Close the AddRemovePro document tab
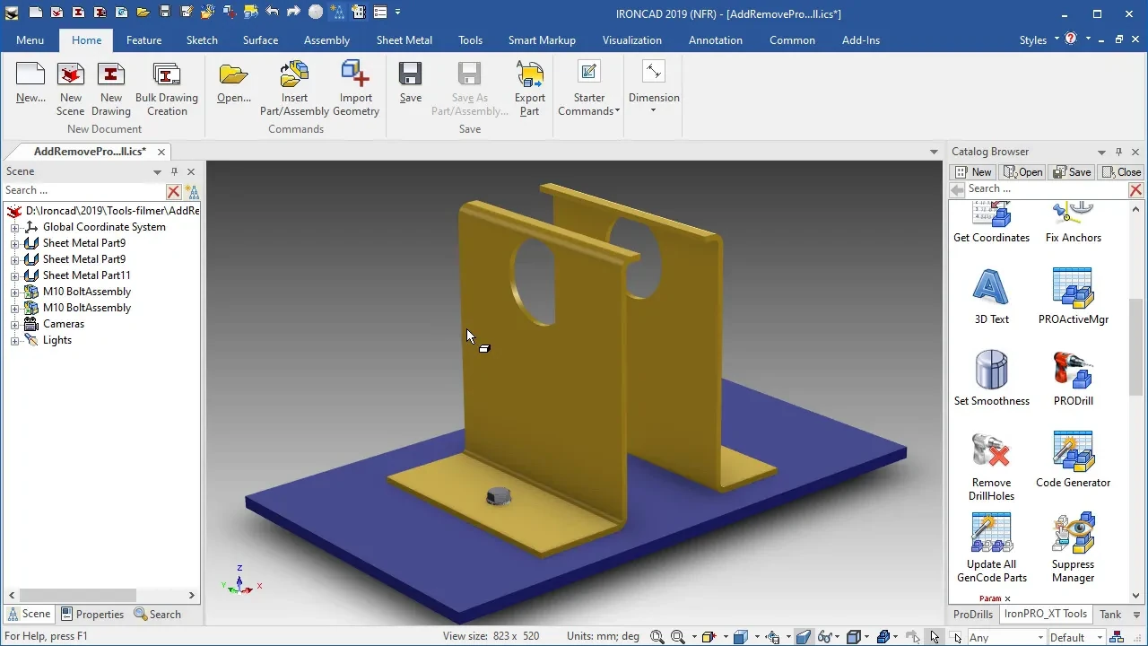Image resolution: width=1148 pixels, height=646 pixels. [161, 153]
